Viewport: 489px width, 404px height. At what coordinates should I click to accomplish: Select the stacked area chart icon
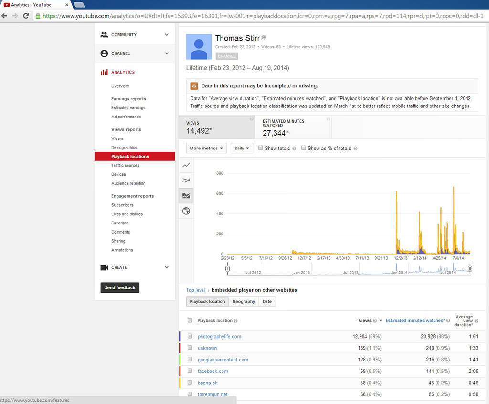tap(186, 196)
